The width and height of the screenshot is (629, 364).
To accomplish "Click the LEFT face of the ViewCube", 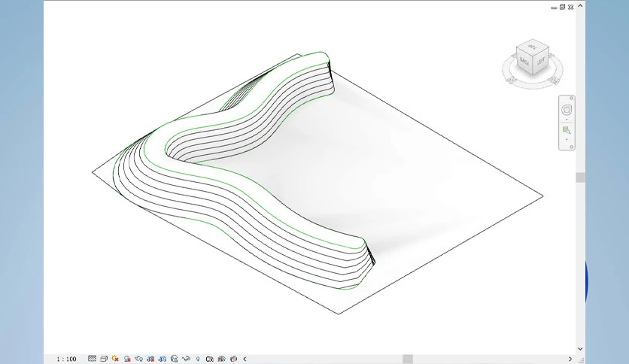I will pyautogui.click(x=541, y=61).
